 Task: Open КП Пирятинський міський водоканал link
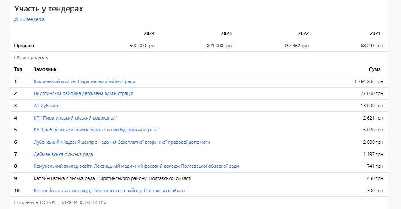click(x=75, y=118)
